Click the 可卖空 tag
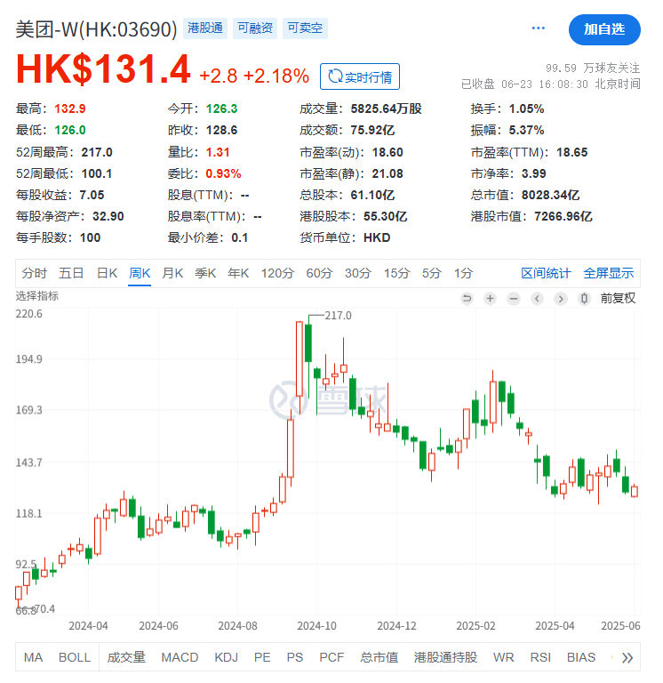The image size is (663, 683). click(x=305, y=28)
